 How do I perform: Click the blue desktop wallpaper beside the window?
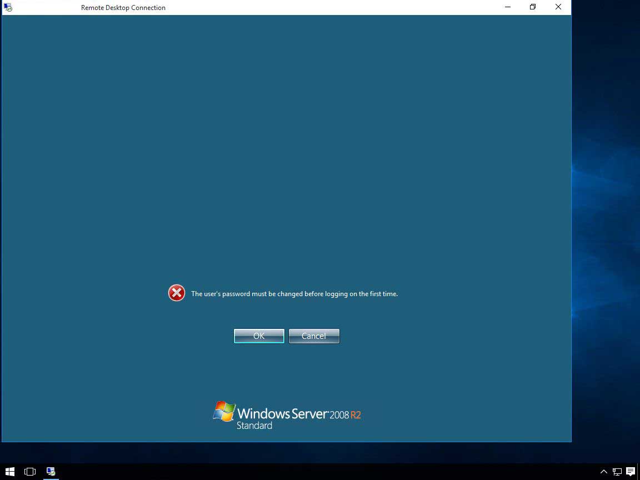(606, 222)
